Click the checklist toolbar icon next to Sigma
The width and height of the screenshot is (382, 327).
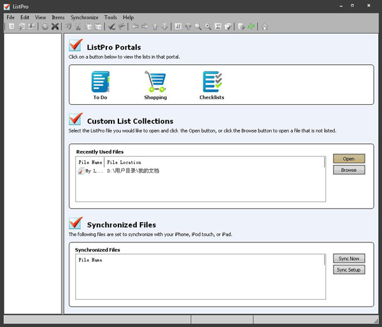[228, 26]
